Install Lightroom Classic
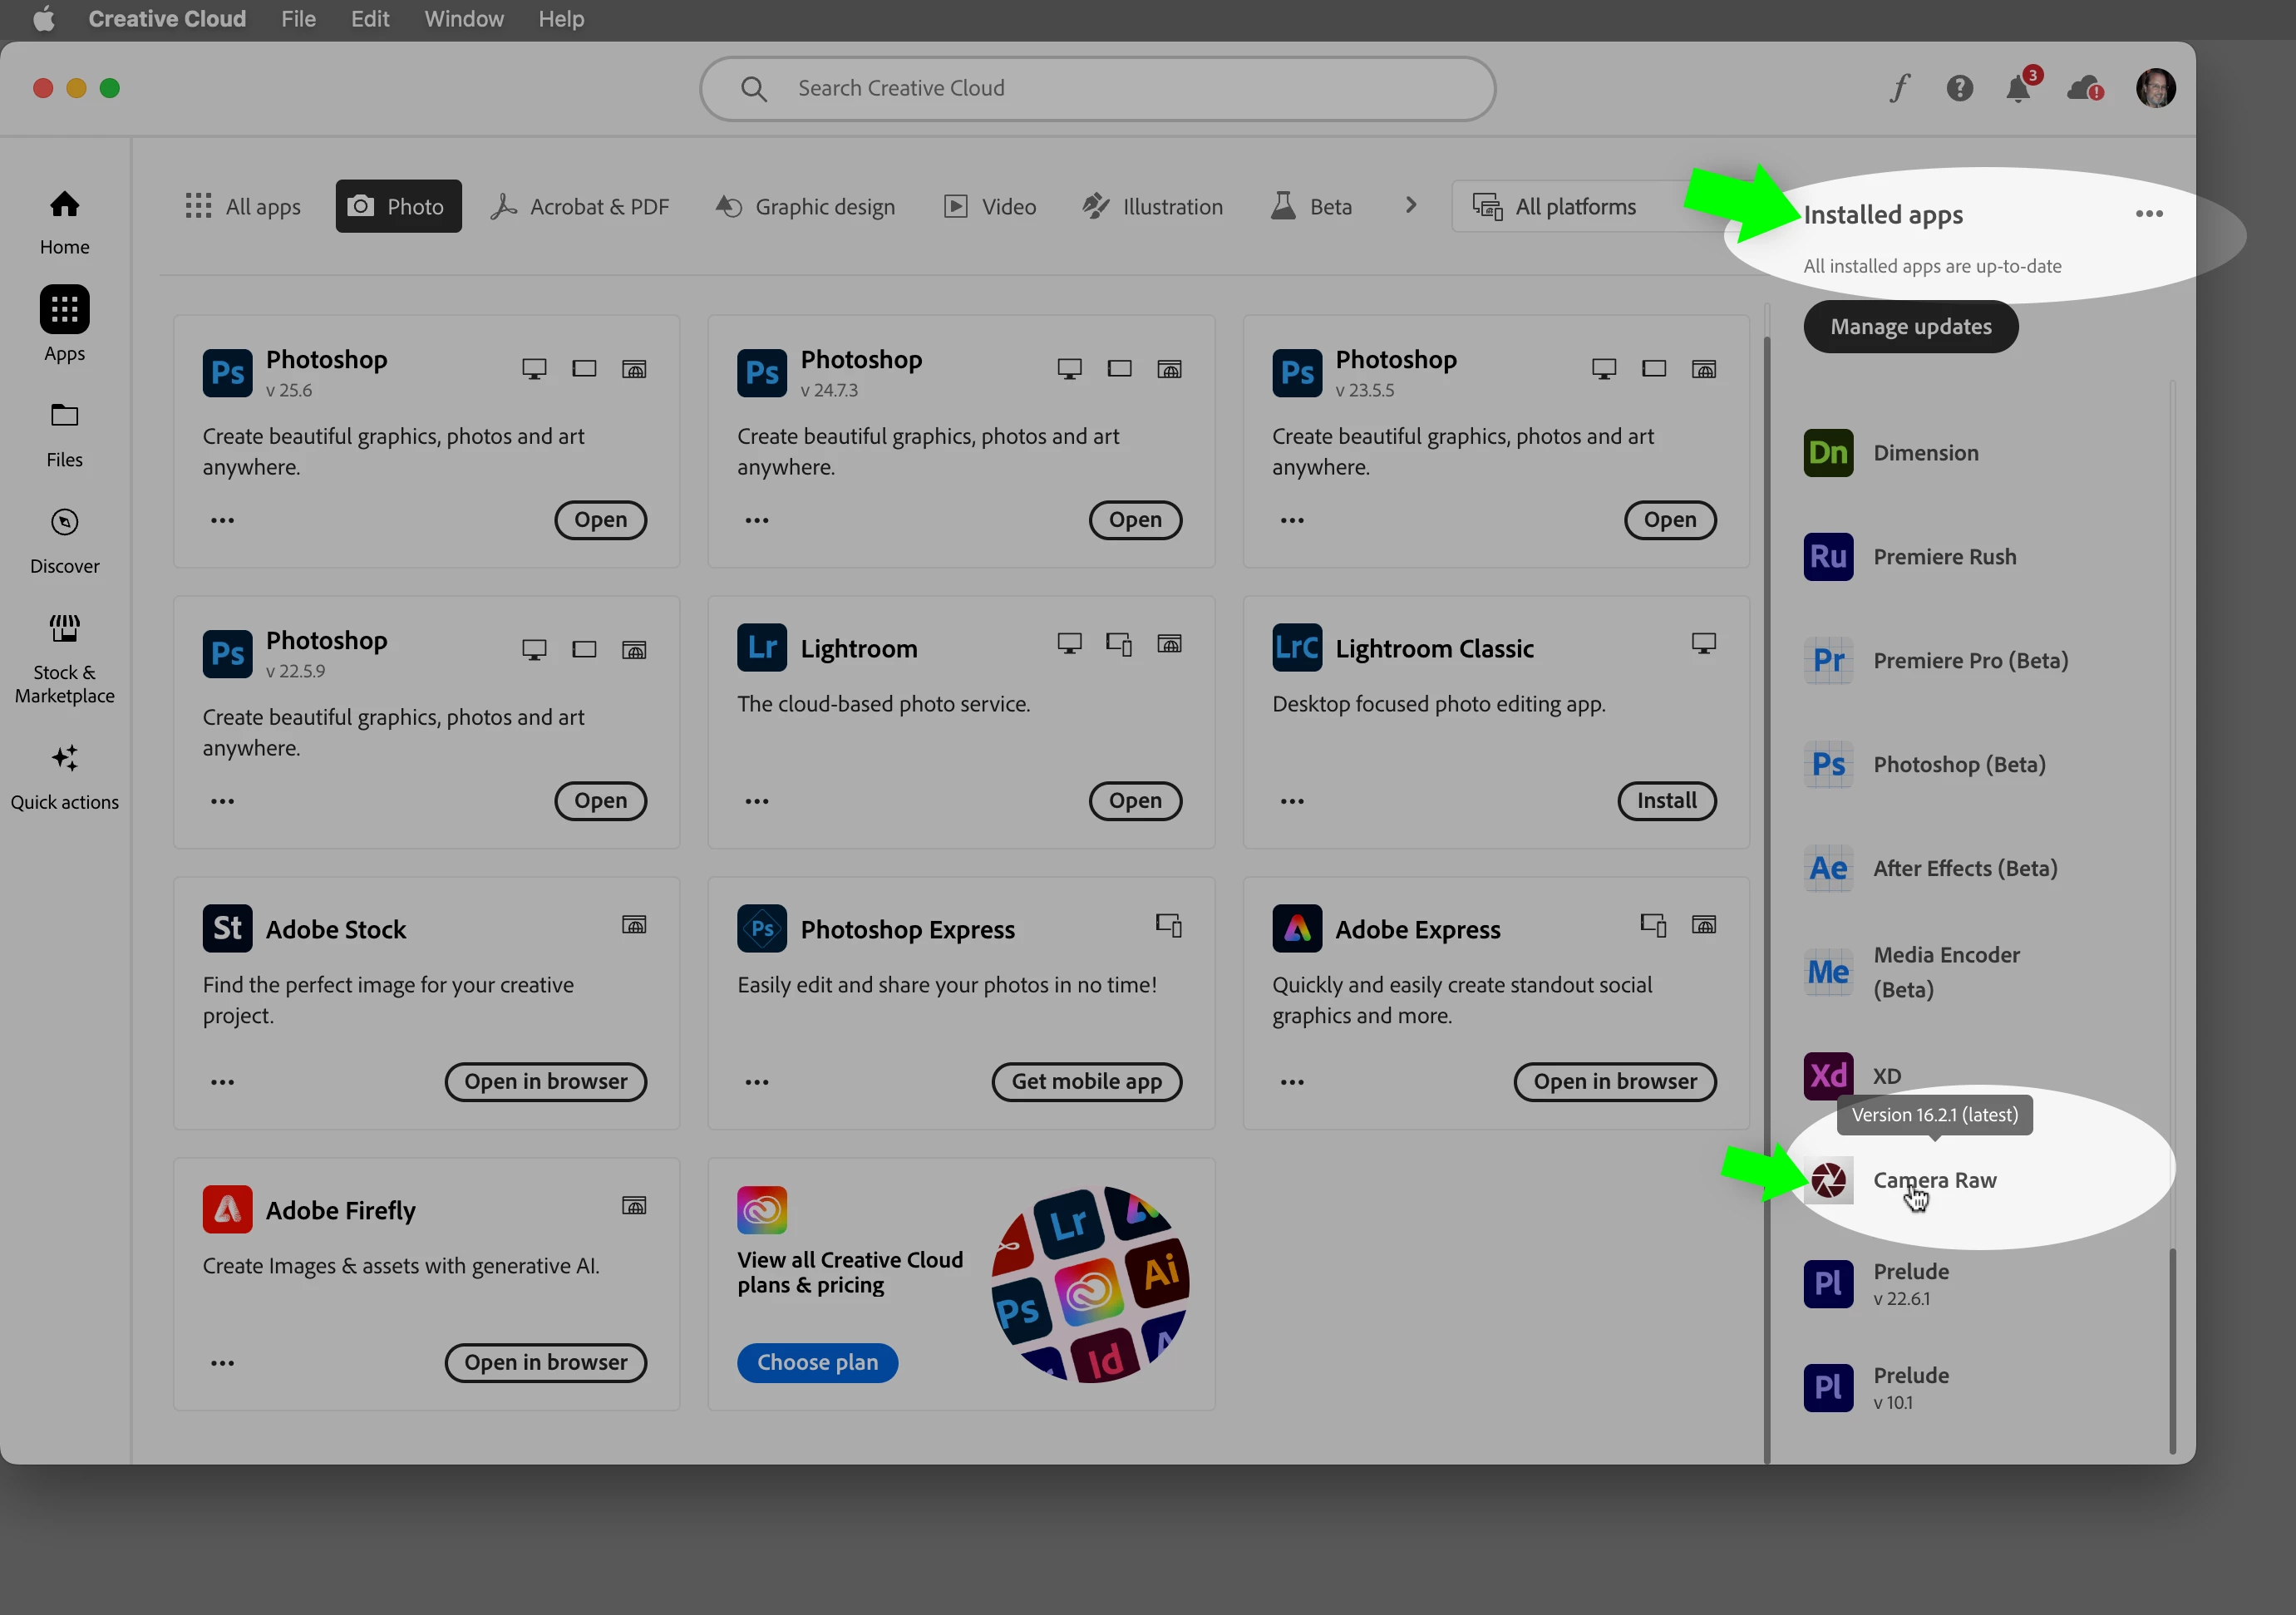This screenshot has height=1615, width=2296. point(1666,801)
